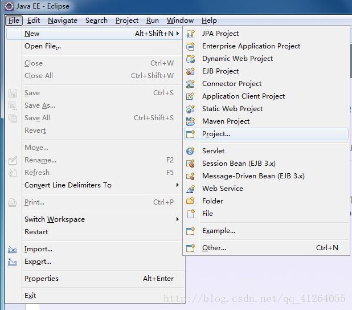Select New in the File menu
352x310 pixels.
click(x=95, y=34)
